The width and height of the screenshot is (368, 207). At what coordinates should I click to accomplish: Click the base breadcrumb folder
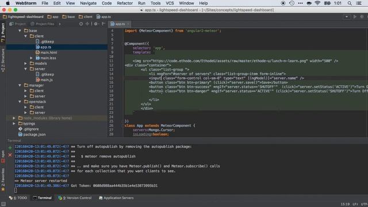click(x=68, y=17)
